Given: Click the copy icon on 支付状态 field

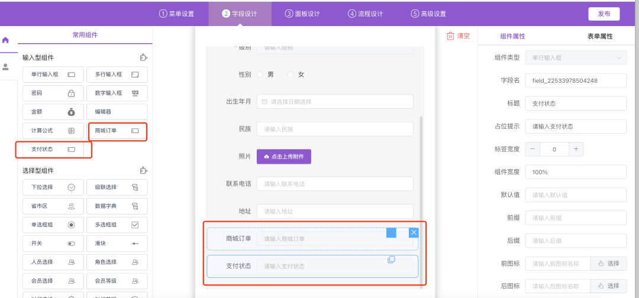Looking at the screenshot, I should (x=391, y=260).
